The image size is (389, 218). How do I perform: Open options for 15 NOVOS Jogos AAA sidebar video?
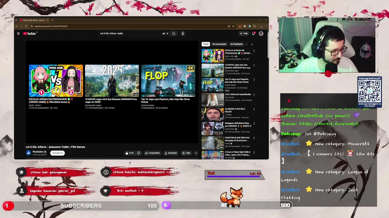(254, 65)
